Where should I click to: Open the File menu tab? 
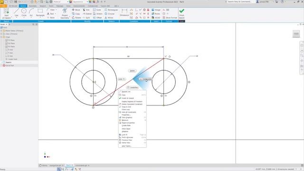3,6
